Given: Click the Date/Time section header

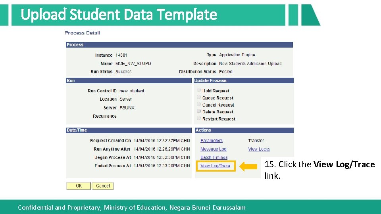Looking at the screenshot, I should (x=129, y=130).
